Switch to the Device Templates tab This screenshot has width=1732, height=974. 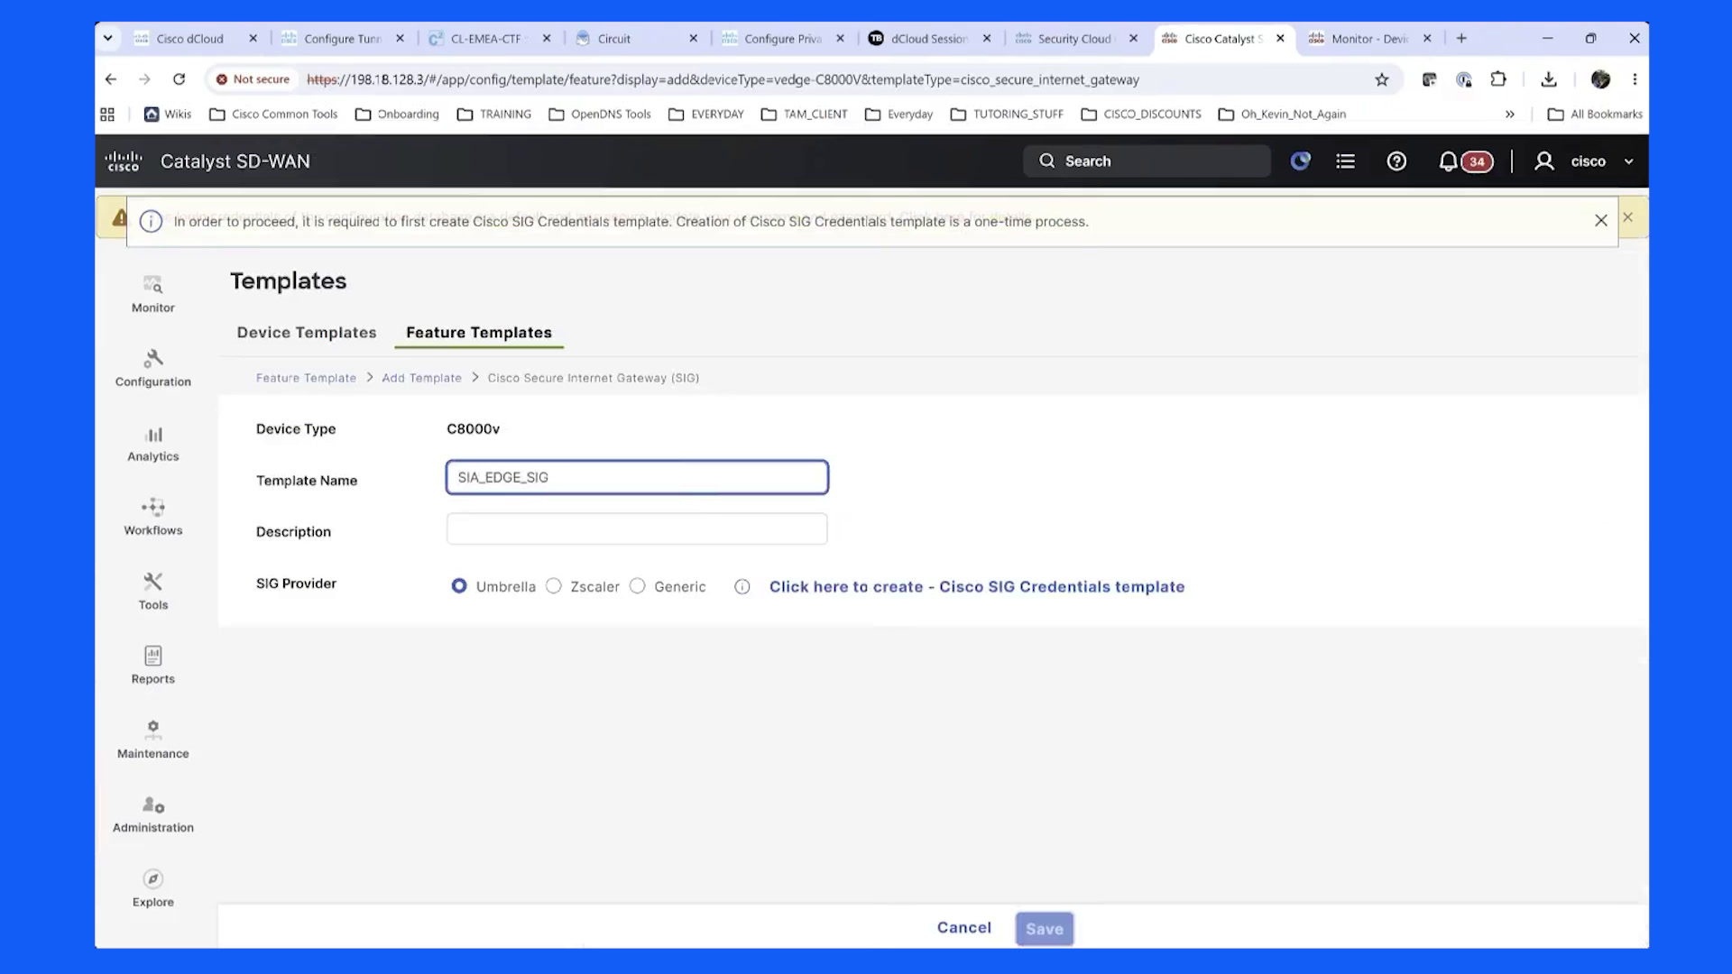[x=307, y=333]
